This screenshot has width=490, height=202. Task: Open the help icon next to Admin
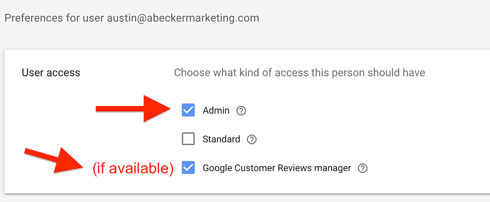click(241, 111)
